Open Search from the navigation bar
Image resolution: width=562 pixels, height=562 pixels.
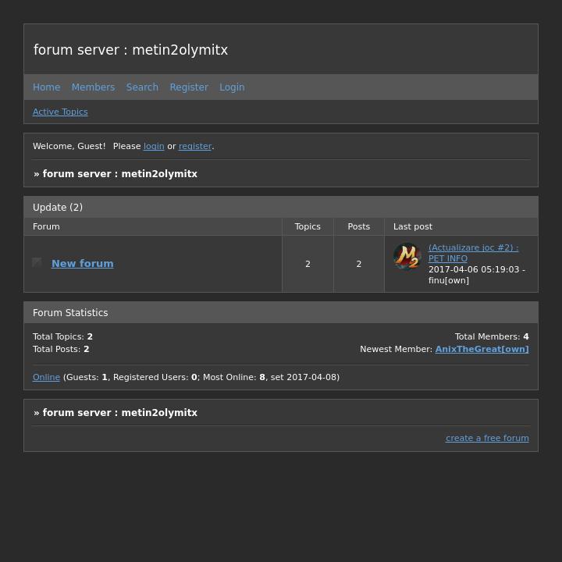coord(142,87)
